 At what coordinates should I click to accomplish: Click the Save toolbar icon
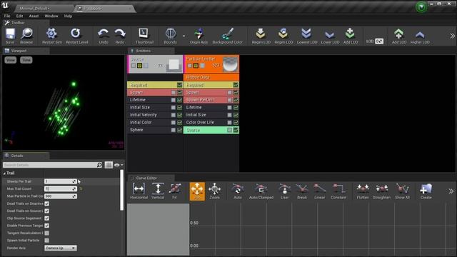10,36
